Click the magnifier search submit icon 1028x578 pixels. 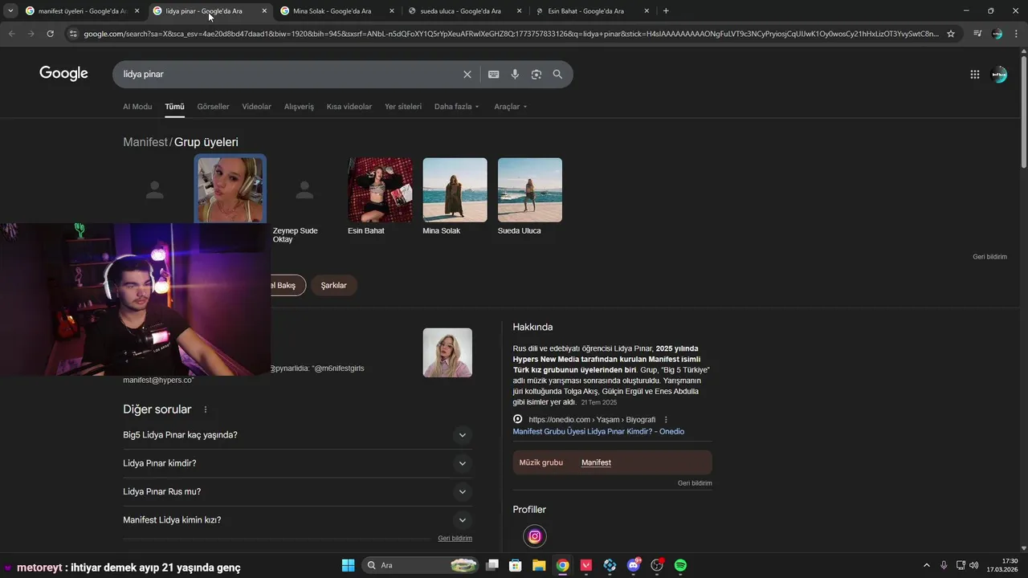pos(557,74)
